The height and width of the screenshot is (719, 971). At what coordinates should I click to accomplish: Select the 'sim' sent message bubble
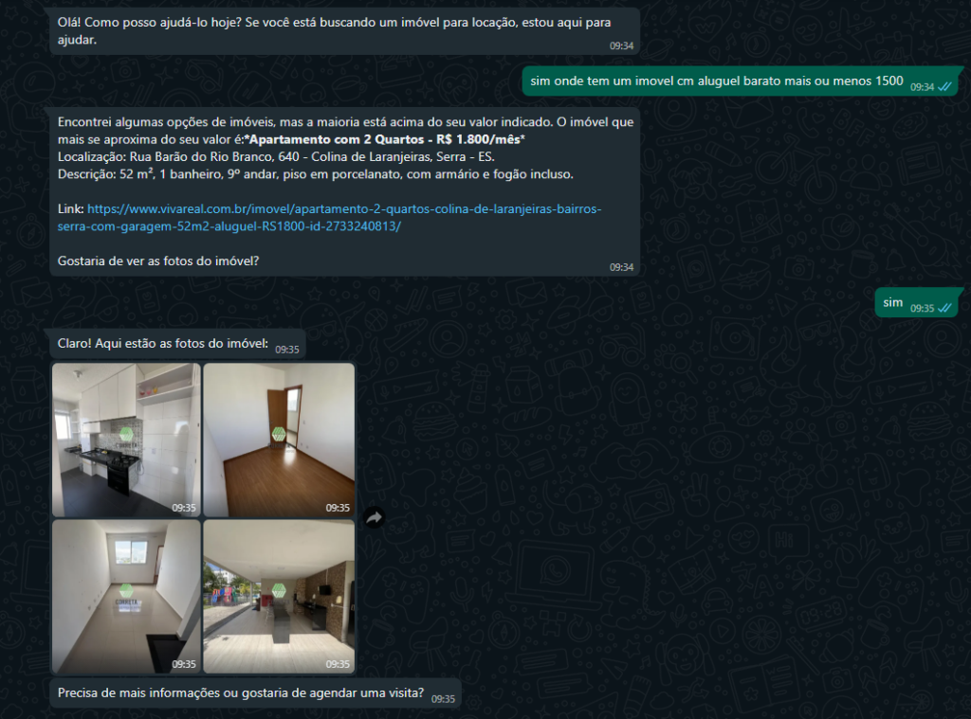[x=917, y=302]
